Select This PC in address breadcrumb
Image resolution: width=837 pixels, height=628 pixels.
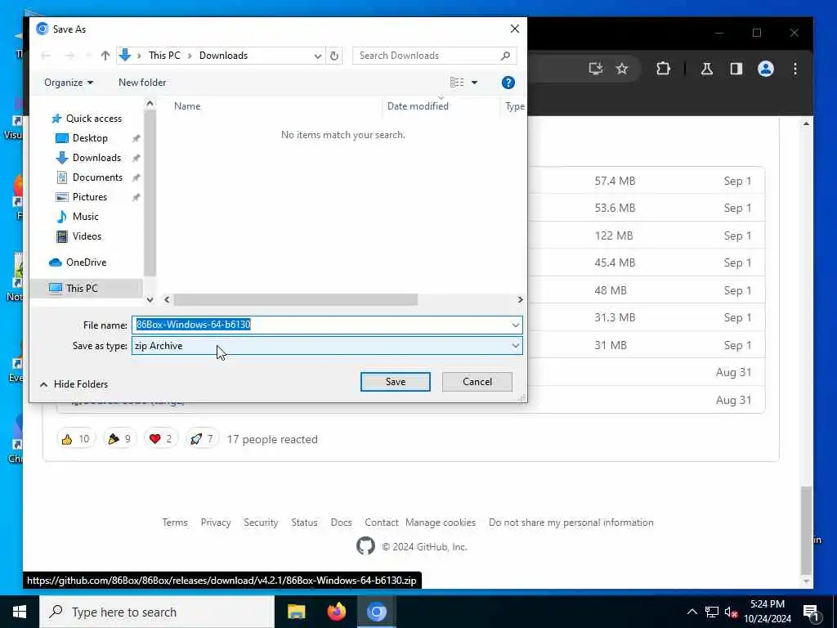164,56
